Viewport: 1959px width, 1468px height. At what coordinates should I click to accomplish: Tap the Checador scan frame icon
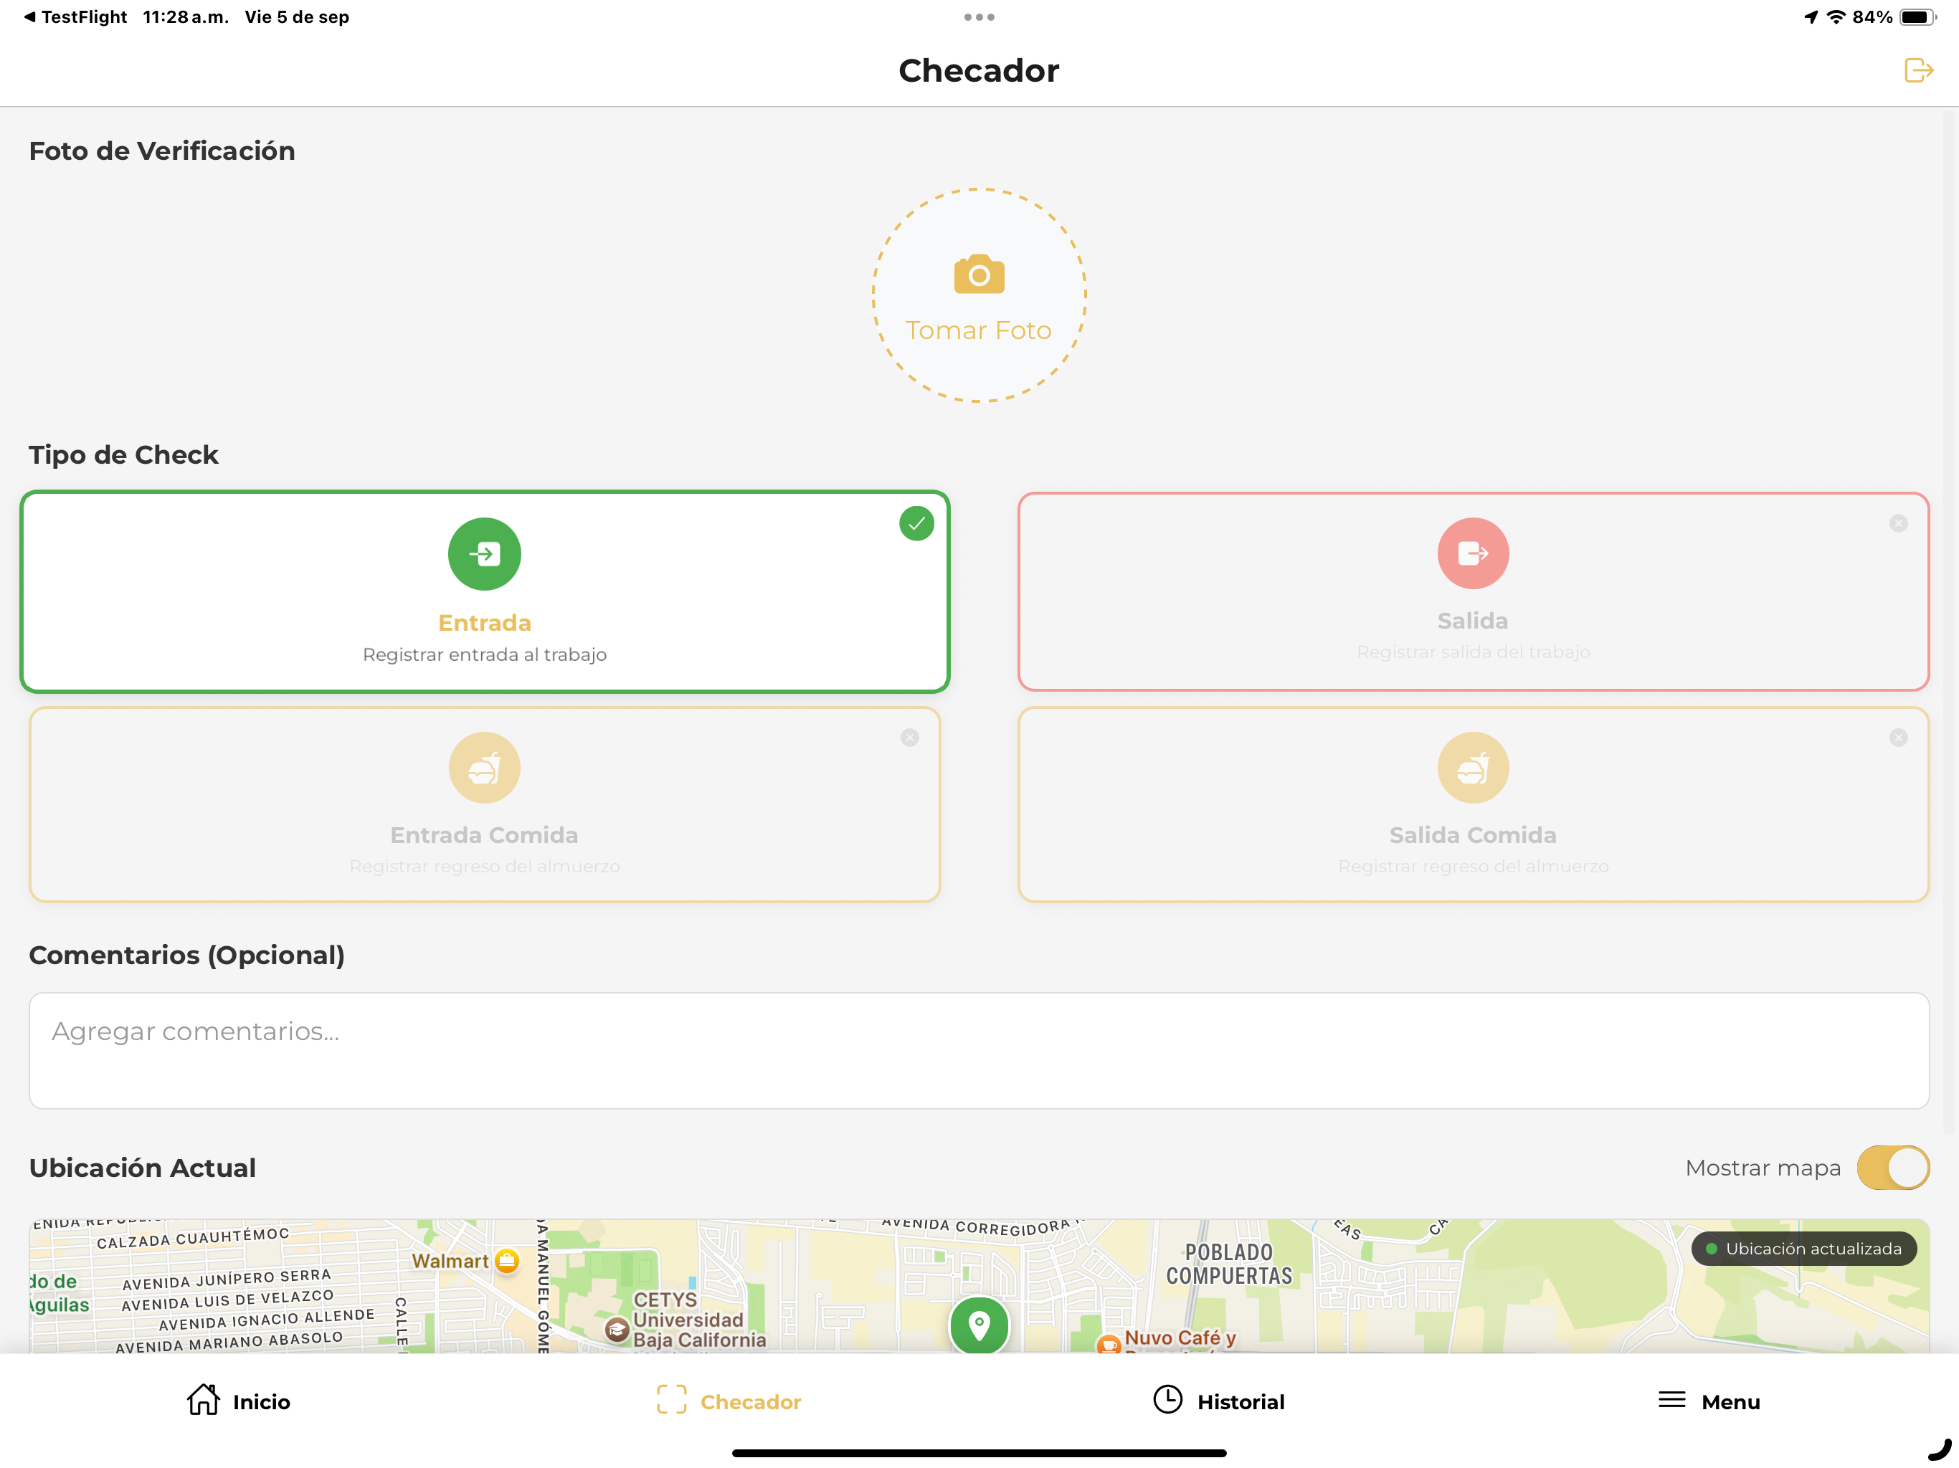click(671, 1400)
